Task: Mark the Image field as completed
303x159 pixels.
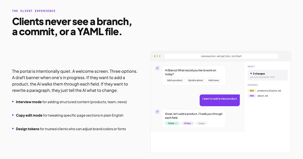Action: tap(201, 123)
